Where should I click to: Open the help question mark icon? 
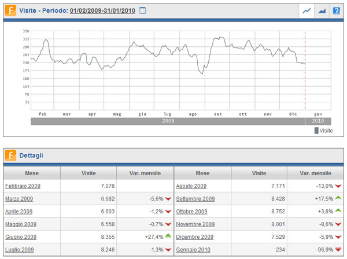[336, 10]
